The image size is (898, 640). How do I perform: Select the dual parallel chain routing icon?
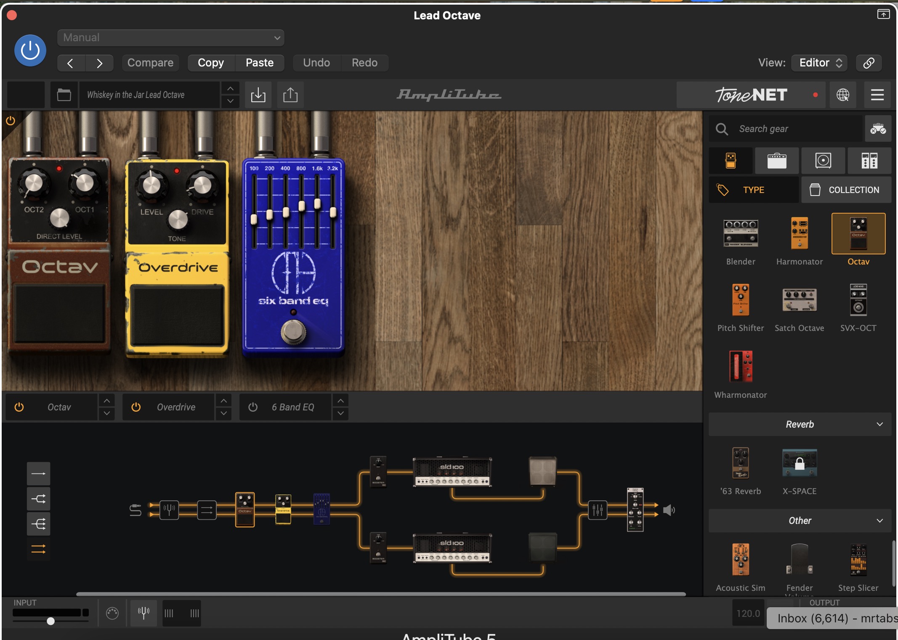[x=38, y=549]
